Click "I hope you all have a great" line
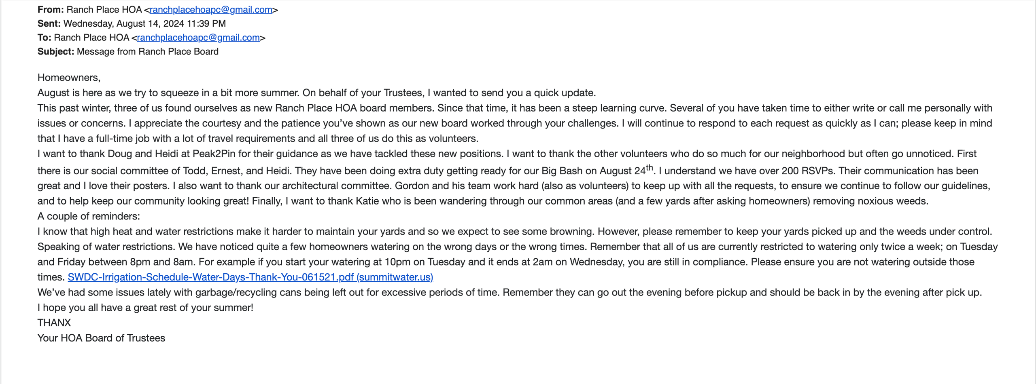 (x=145, y=308)
